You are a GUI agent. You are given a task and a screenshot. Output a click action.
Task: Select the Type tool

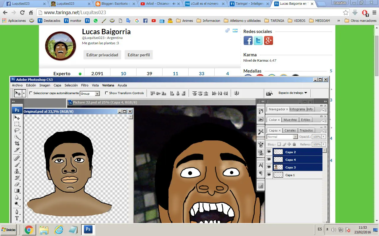[x=17, y=218]
